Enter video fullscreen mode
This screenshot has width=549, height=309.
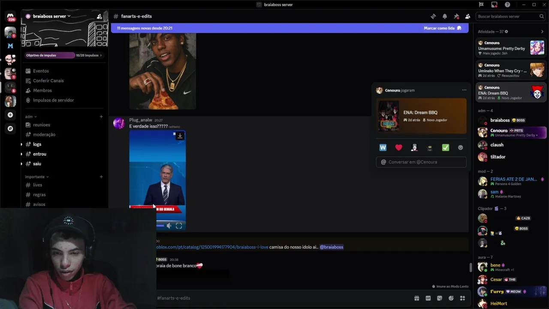[179, 226]
